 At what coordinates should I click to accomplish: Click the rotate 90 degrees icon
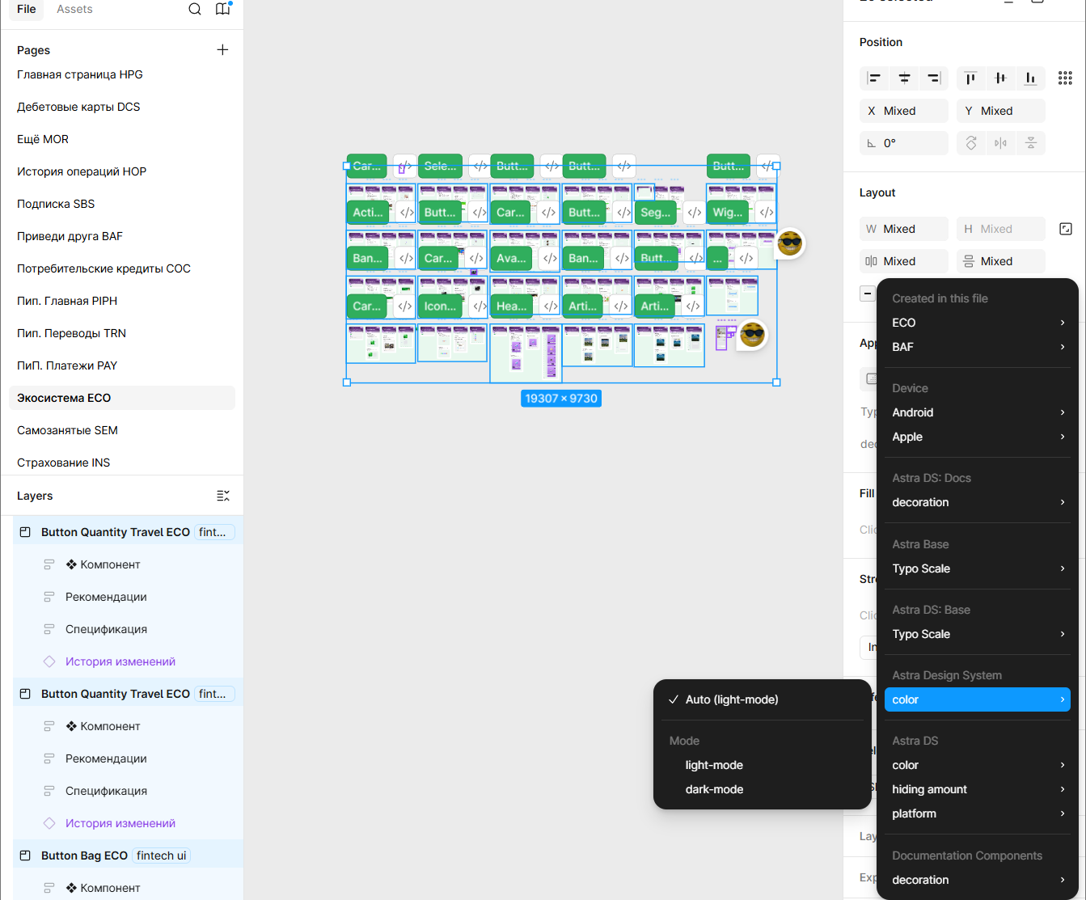pyautogui.click(x=971, y=143)
